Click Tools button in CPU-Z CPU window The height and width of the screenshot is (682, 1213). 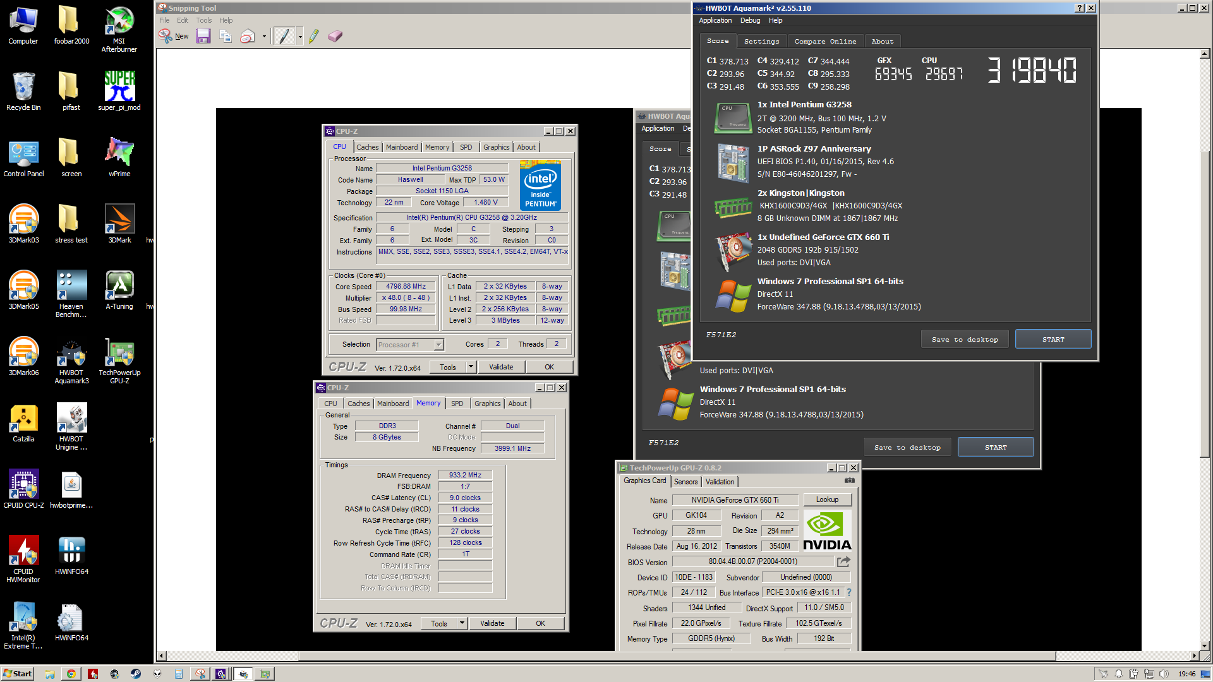(x=448, y=367)
